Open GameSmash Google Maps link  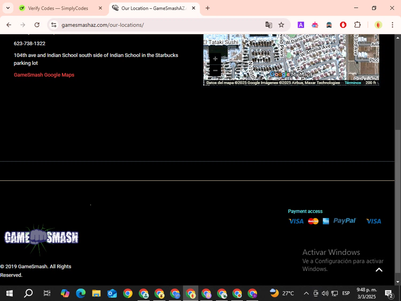click(x=44, y=75)
